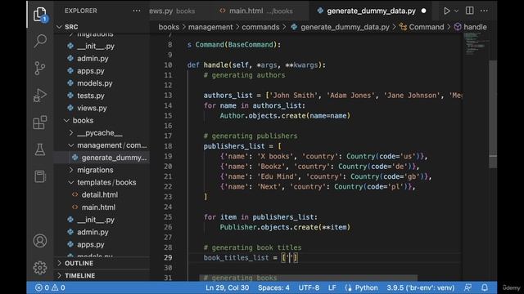
Task: Select generate_dummy_data.py in the explorer tree
Action: [x=102, y=158]
